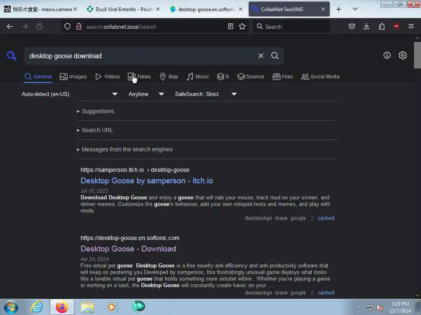Screen dimensions: 421x315
Task: Toggle reader view icon in address bar
Action: pyautogui.click(x=230, y=26)
